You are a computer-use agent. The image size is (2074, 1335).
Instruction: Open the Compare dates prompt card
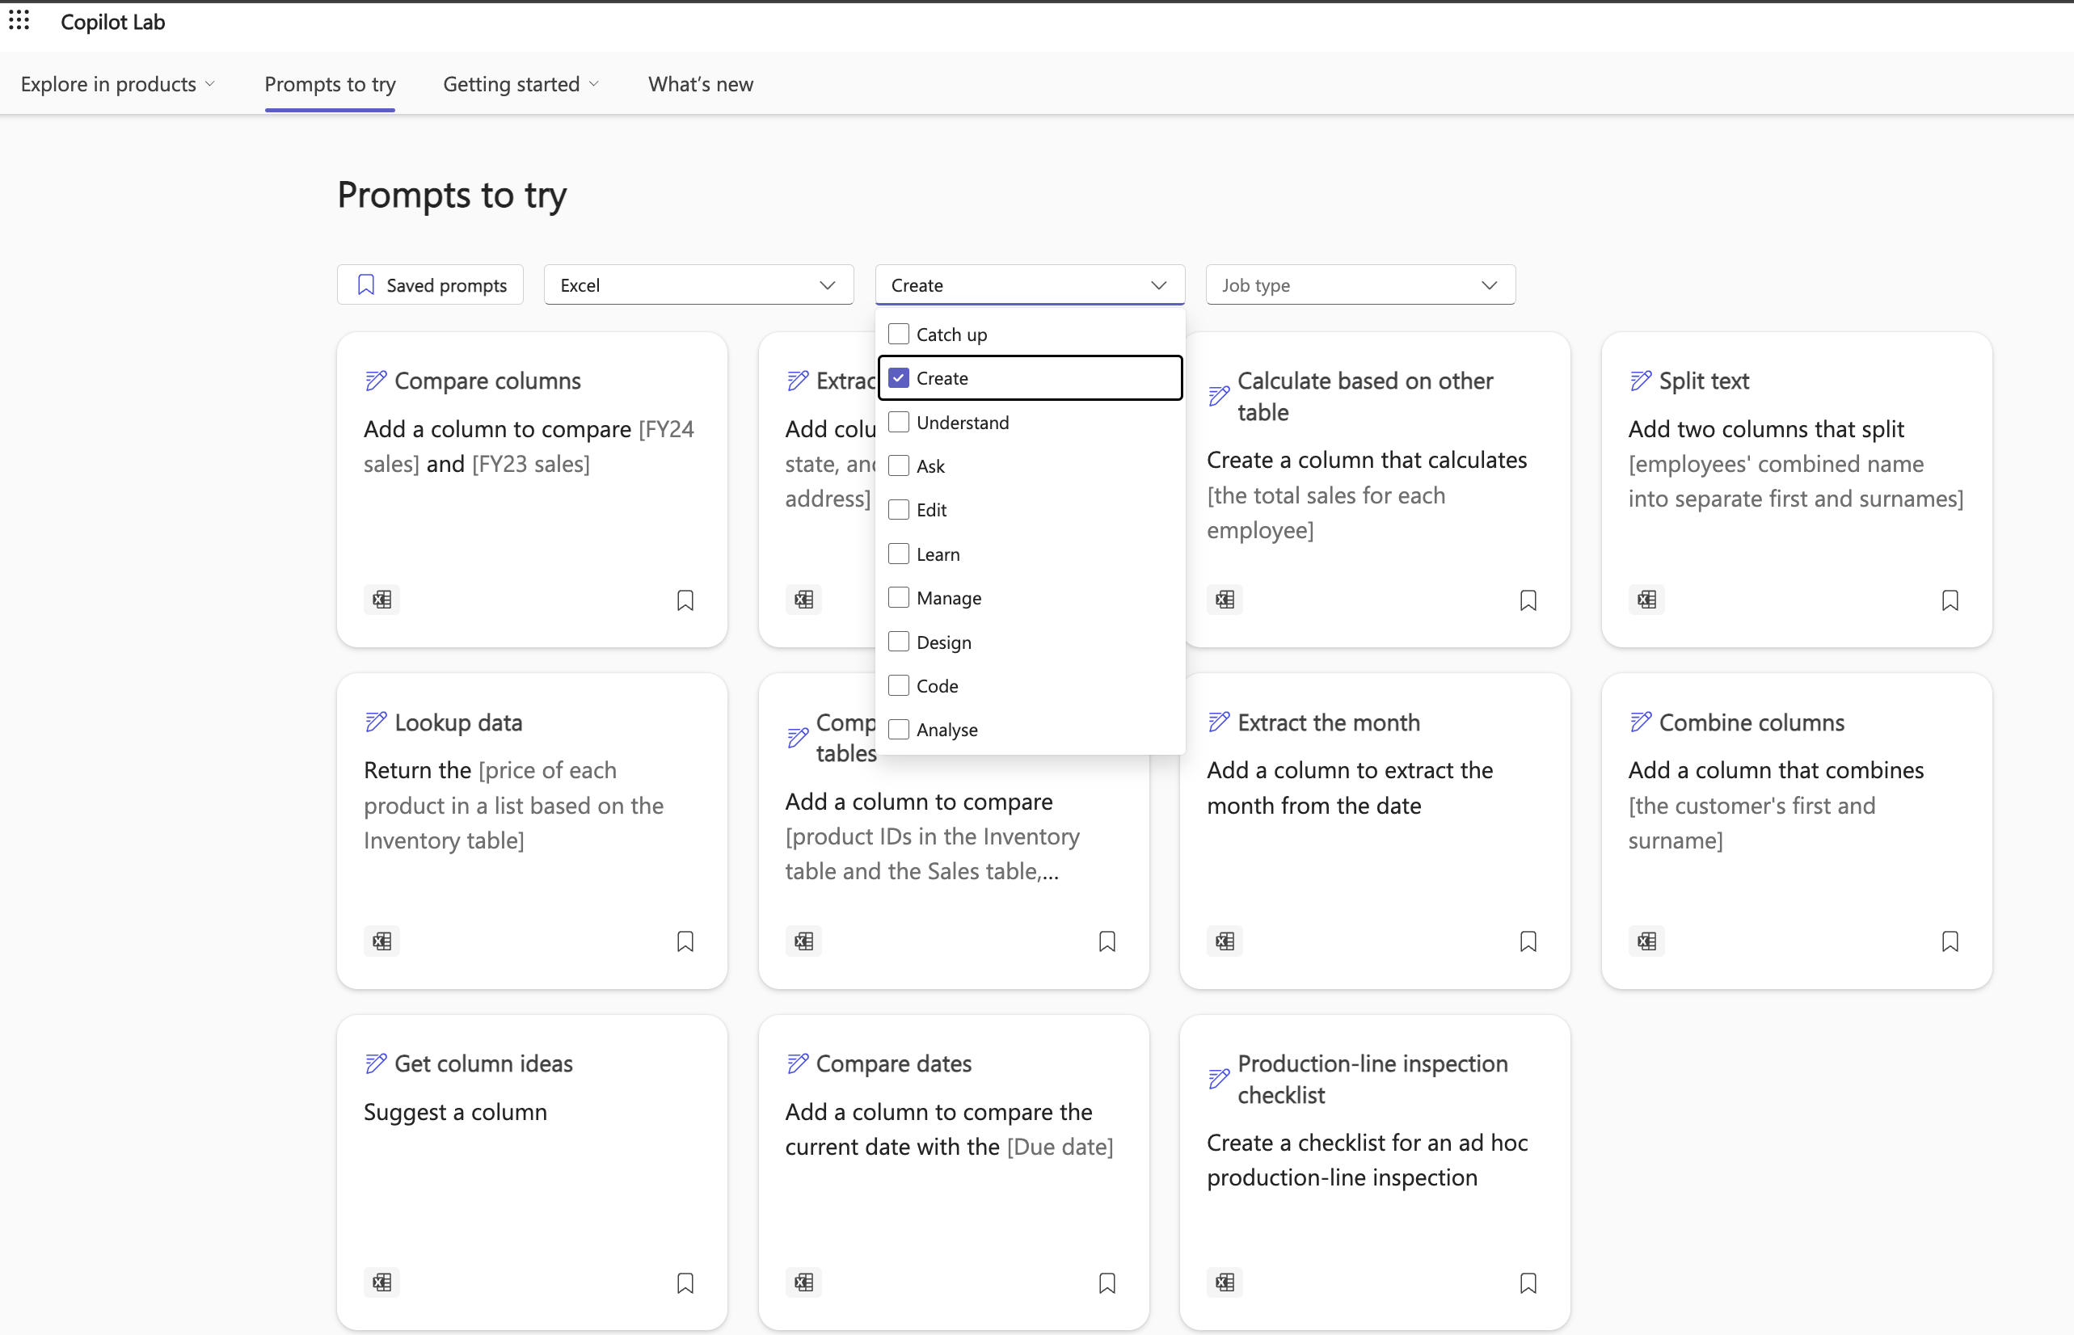click(x=953, y=1173)
